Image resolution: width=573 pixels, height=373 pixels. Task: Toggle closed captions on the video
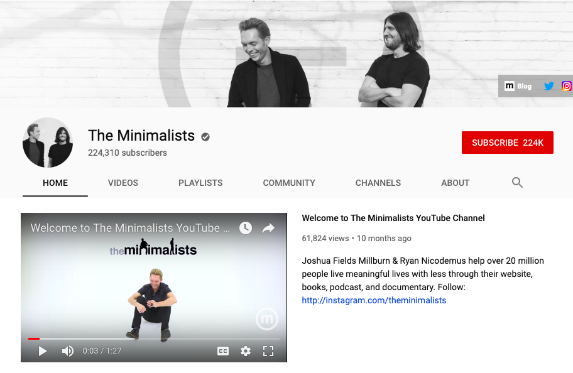point(223,351)
